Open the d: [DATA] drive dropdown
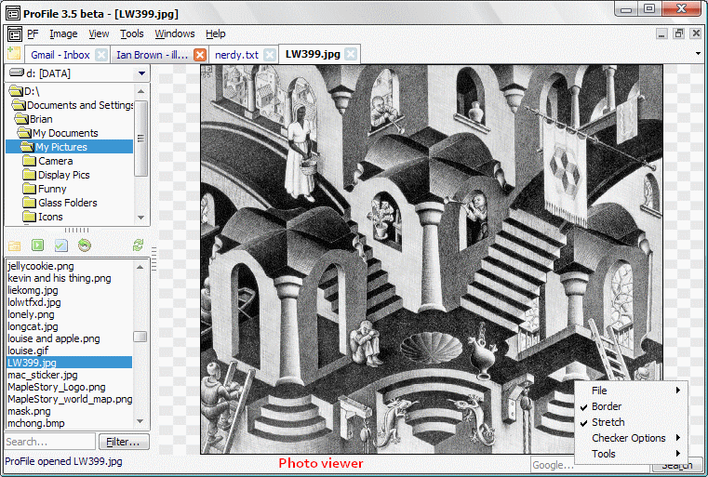The height and width of the screenshot is (477, 708). pos(141,73)
